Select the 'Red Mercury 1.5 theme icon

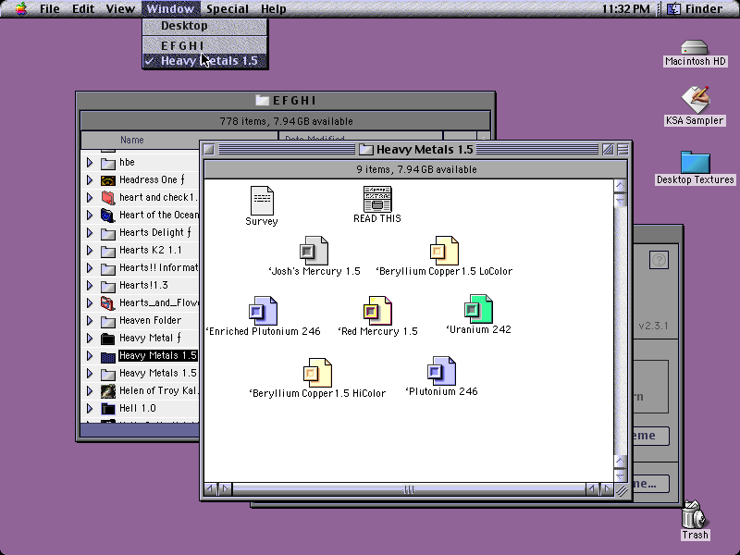click(377, 311)
